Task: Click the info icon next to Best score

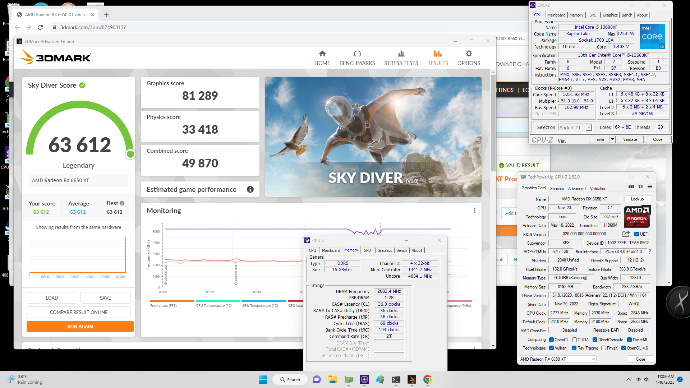Action: click(122, 203)
